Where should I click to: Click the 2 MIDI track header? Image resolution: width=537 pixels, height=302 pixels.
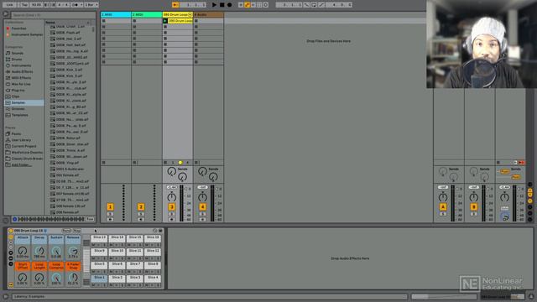click(147, 15)
